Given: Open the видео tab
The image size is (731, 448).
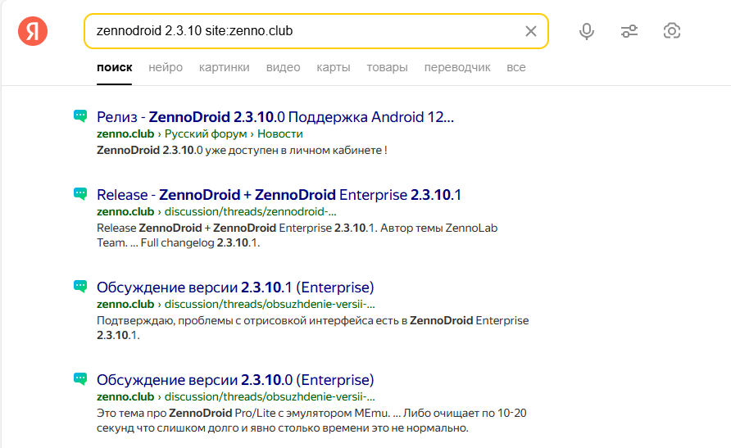Looking at the screenshot, I should (x=283, y=67).
